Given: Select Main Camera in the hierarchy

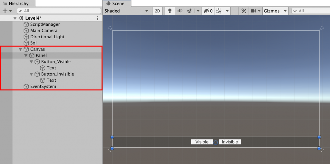Looking at the screenshot, I should click(x=44, y=31).
